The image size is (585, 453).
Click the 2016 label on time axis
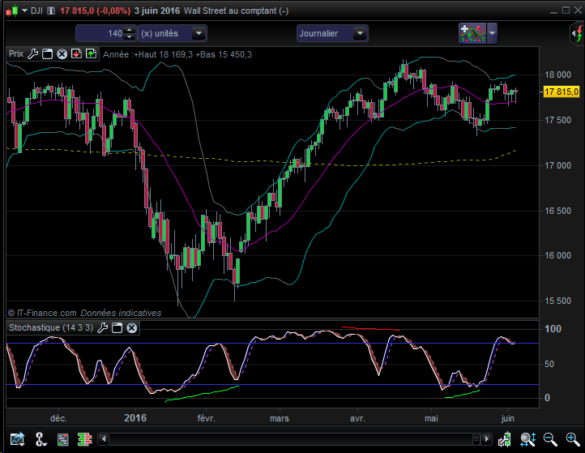[135, 417]
